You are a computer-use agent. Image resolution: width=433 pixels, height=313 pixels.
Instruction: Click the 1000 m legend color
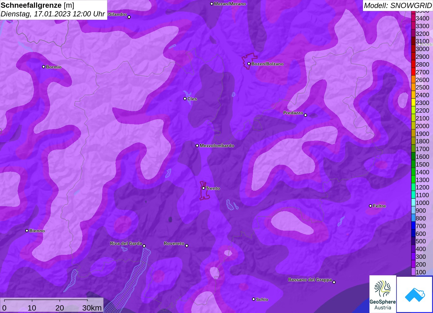click(413, 203)
